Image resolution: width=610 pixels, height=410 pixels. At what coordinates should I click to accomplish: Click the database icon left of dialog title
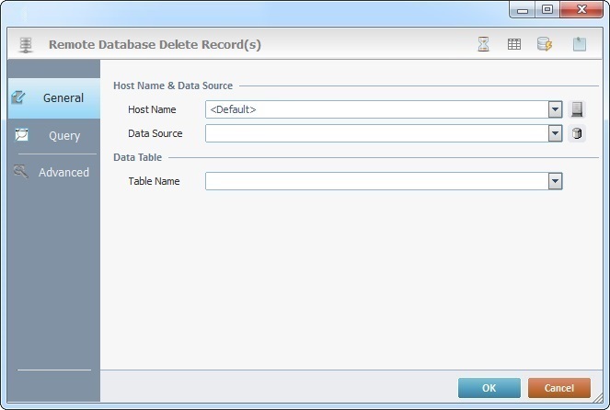26,44
